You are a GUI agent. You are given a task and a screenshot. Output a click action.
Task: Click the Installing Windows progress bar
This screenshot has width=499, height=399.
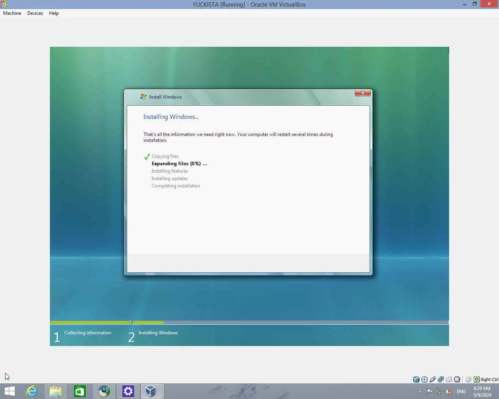290,322
